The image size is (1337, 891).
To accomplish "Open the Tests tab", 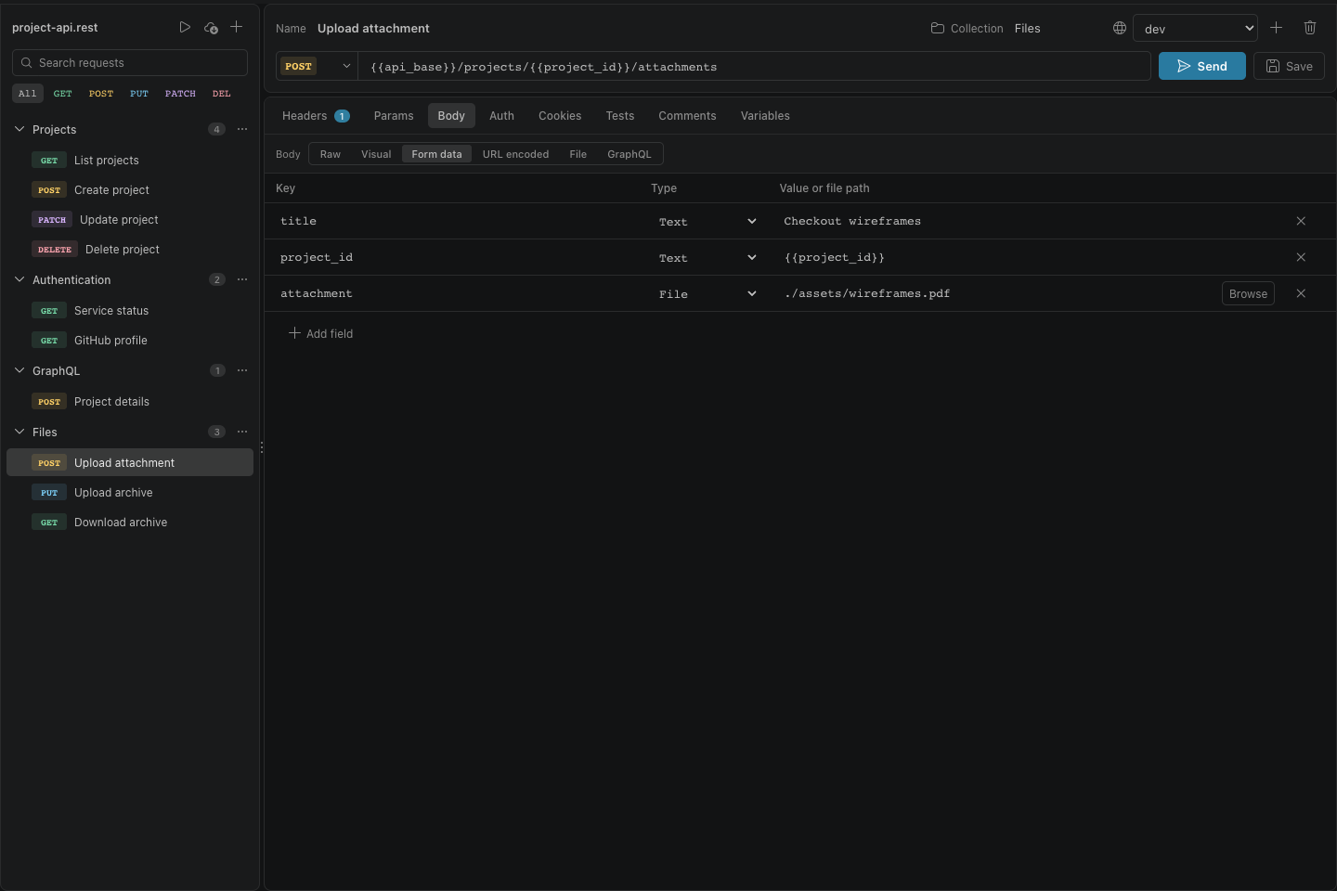I will 620,115.
